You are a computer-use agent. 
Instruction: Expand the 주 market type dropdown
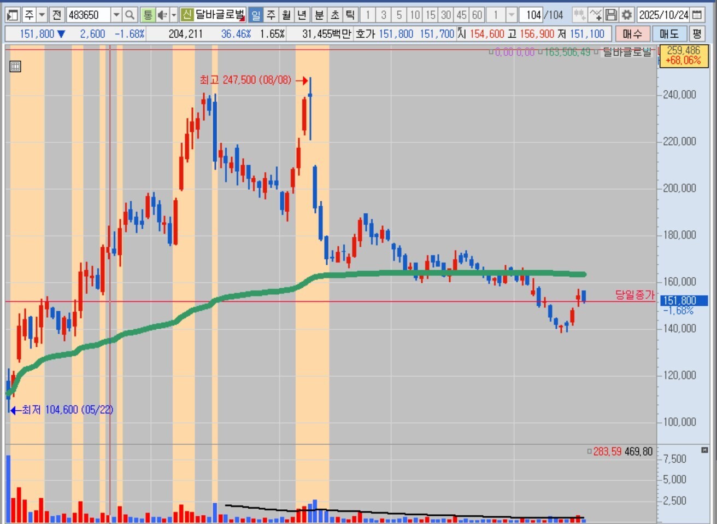coord(42,15)
